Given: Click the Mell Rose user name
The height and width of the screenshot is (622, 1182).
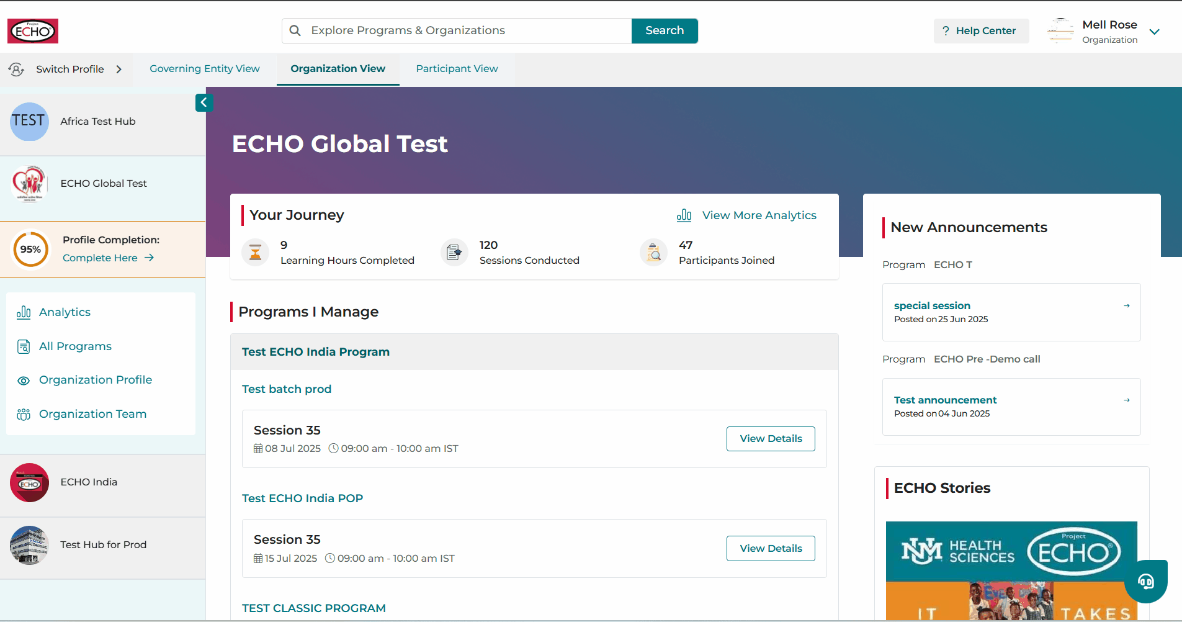Looking at the screenshot, I should coord(1109,25).
